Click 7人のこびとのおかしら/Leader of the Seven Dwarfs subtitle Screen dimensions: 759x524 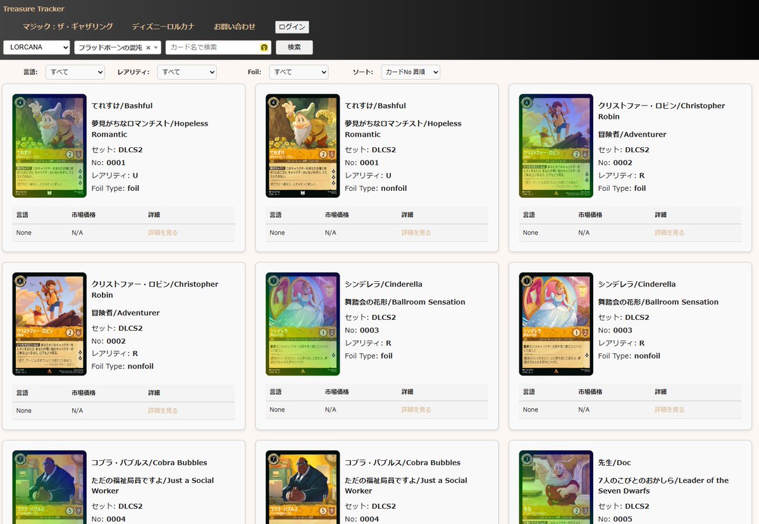click(x=663, y=485)
